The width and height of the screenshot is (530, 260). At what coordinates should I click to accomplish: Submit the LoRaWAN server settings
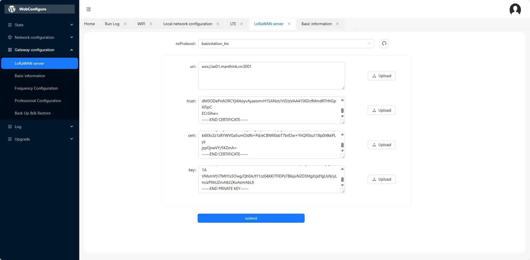tap(251, 218)
